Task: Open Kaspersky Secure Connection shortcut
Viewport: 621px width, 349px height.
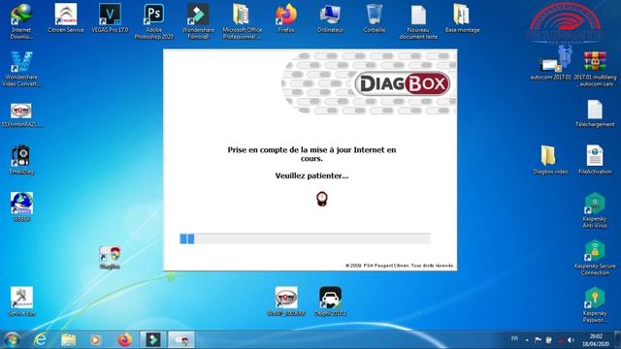Action: [x=595, y=258]
